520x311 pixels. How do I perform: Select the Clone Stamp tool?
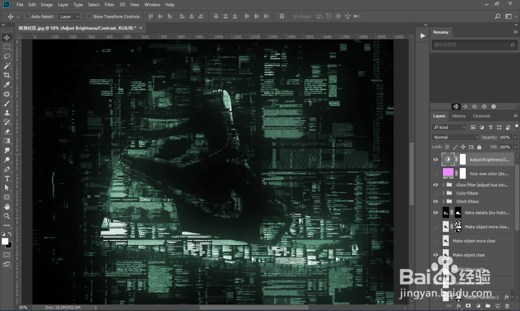pyautogui.click(x=7, y=113)
